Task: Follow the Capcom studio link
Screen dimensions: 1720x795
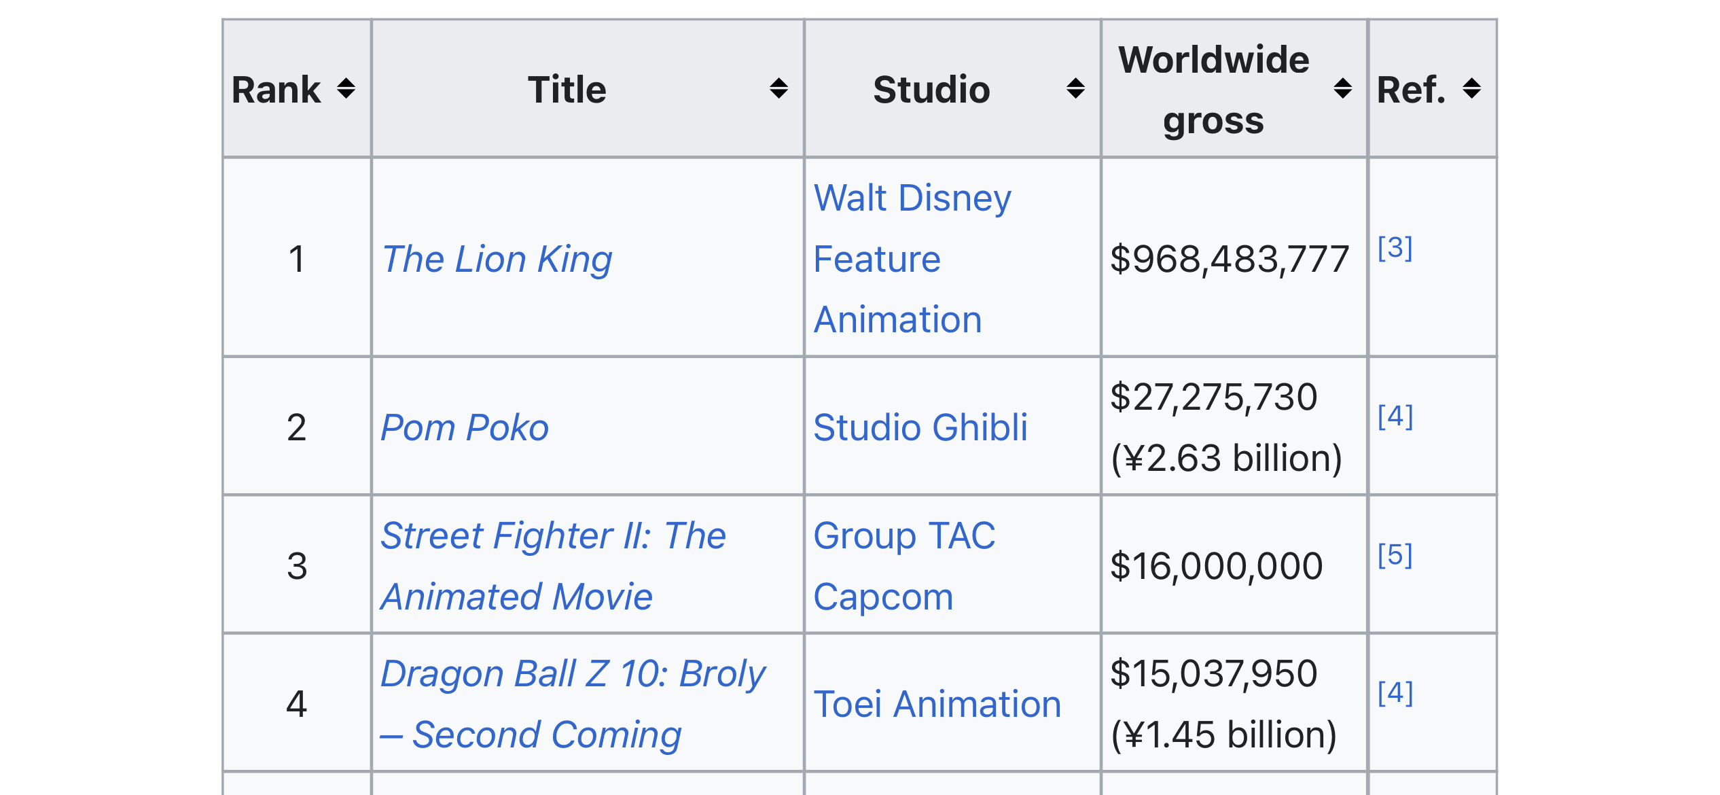Action: click(x=883, y=597)
